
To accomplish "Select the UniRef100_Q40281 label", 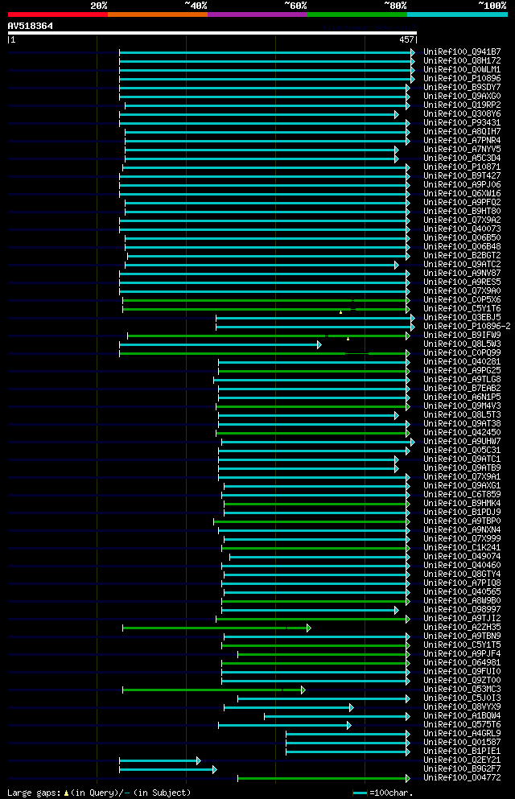I will 462,362.
